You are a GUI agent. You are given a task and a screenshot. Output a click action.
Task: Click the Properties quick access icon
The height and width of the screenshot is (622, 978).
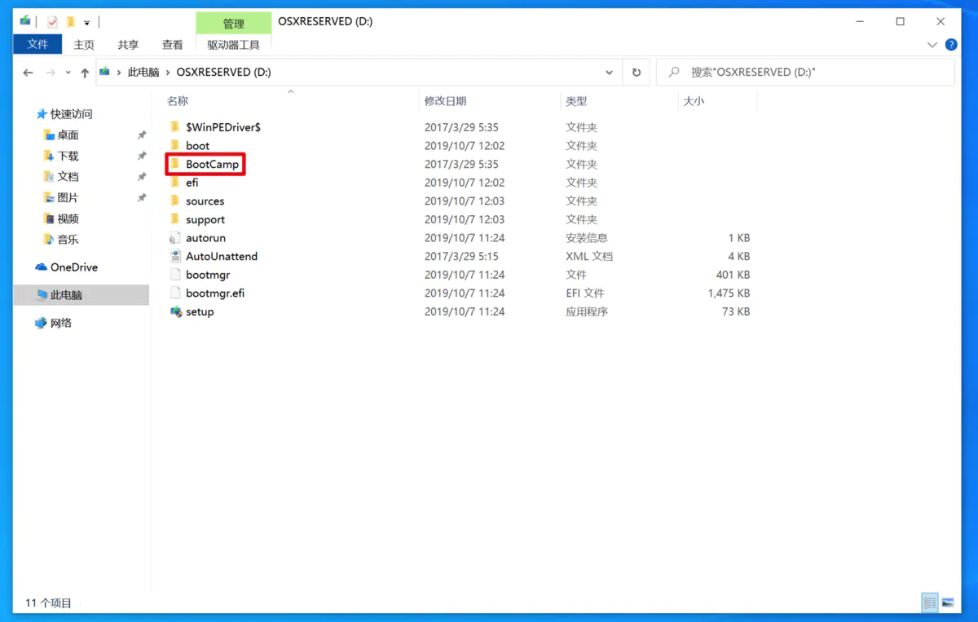click(52, 22)
